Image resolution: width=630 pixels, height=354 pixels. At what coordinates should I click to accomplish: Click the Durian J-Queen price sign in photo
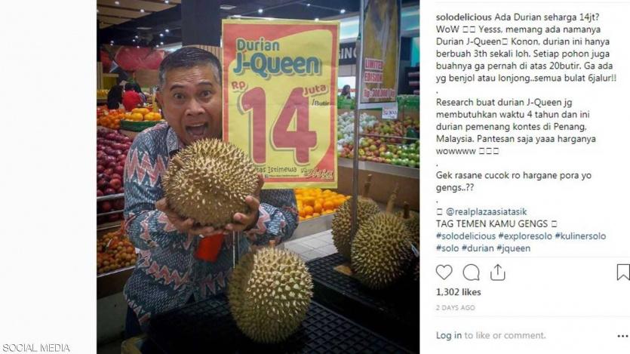point(280,103)
